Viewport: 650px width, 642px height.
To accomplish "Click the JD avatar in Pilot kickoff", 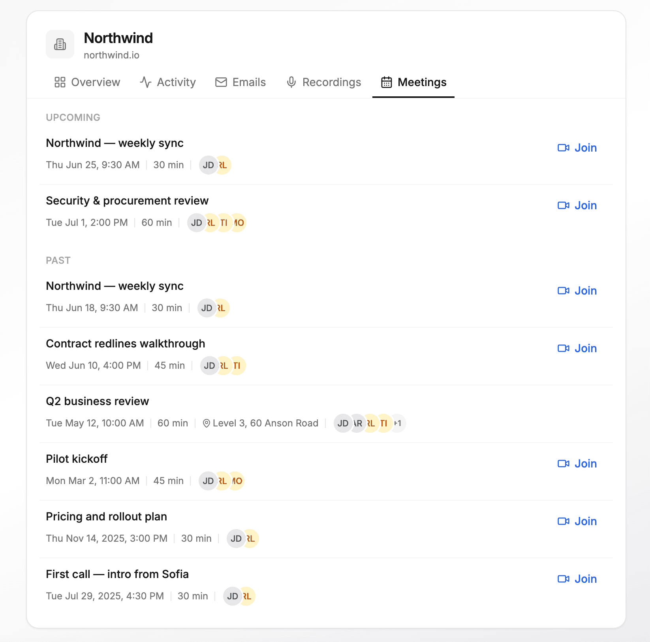I will (x=208, y=481).
